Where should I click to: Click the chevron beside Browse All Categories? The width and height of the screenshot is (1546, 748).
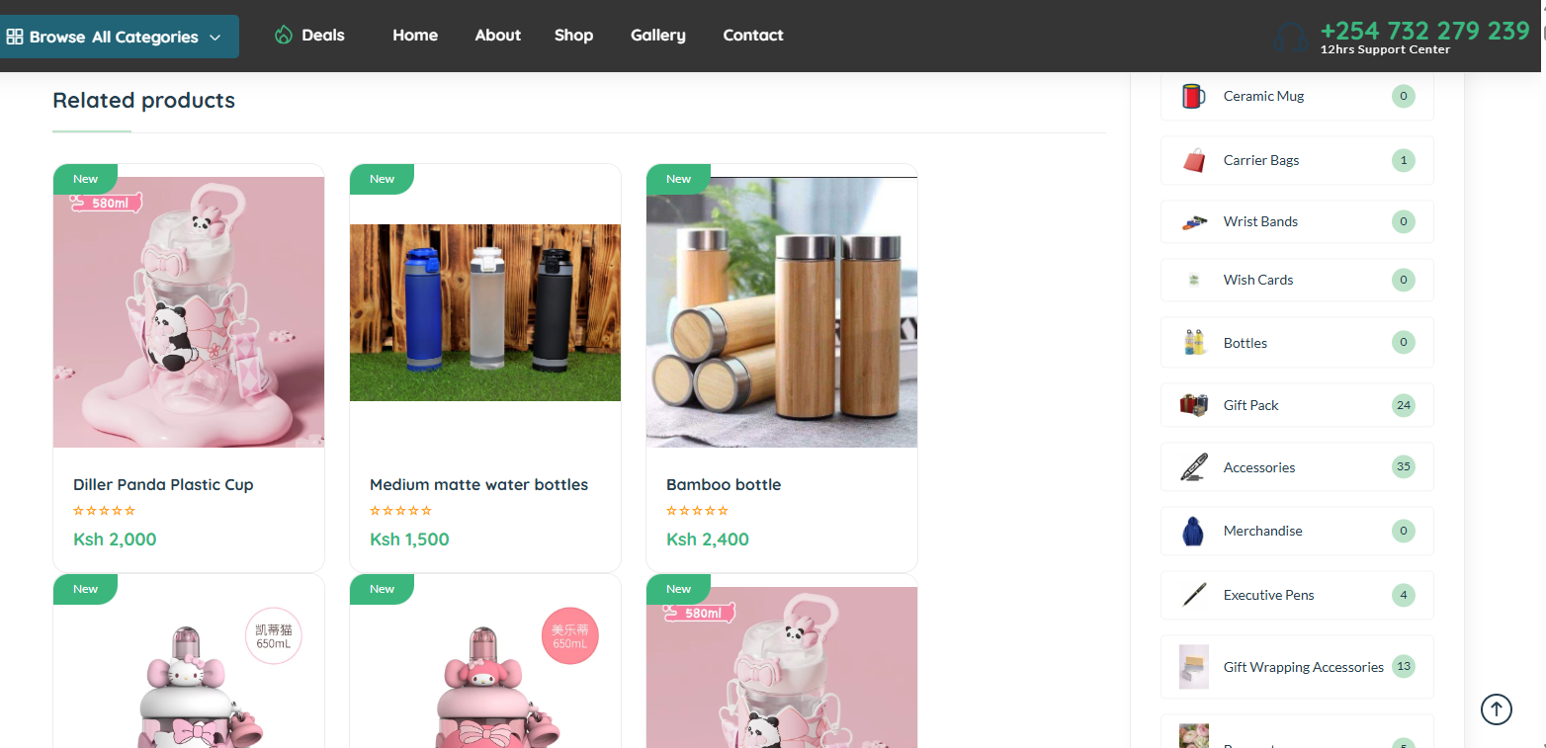point(215,38)
